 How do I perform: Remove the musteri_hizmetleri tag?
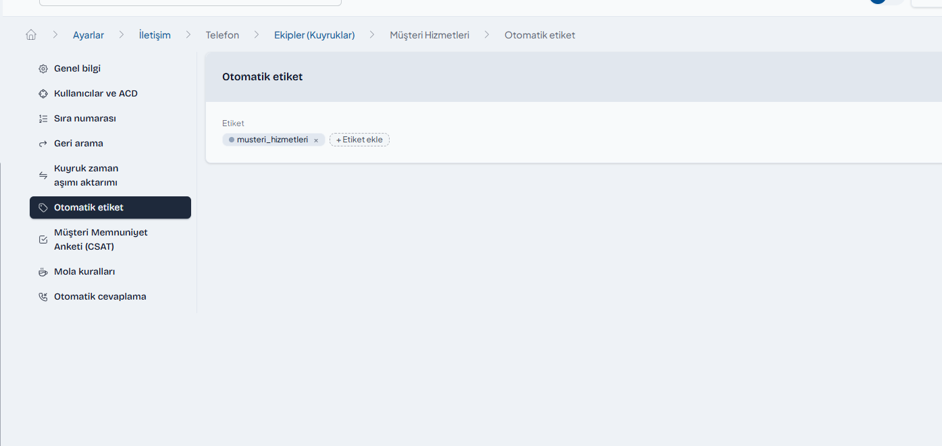point(316,140)
